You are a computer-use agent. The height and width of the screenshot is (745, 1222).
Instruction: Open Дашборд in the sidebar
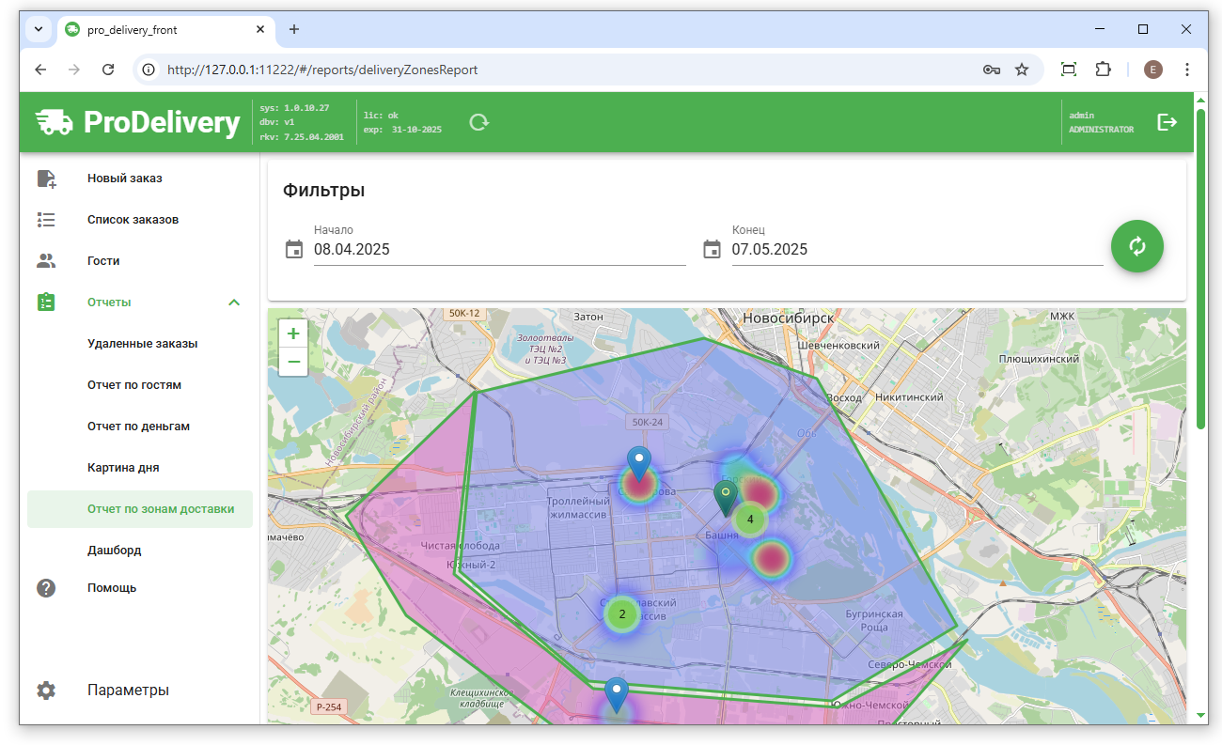tap(114, 551)
